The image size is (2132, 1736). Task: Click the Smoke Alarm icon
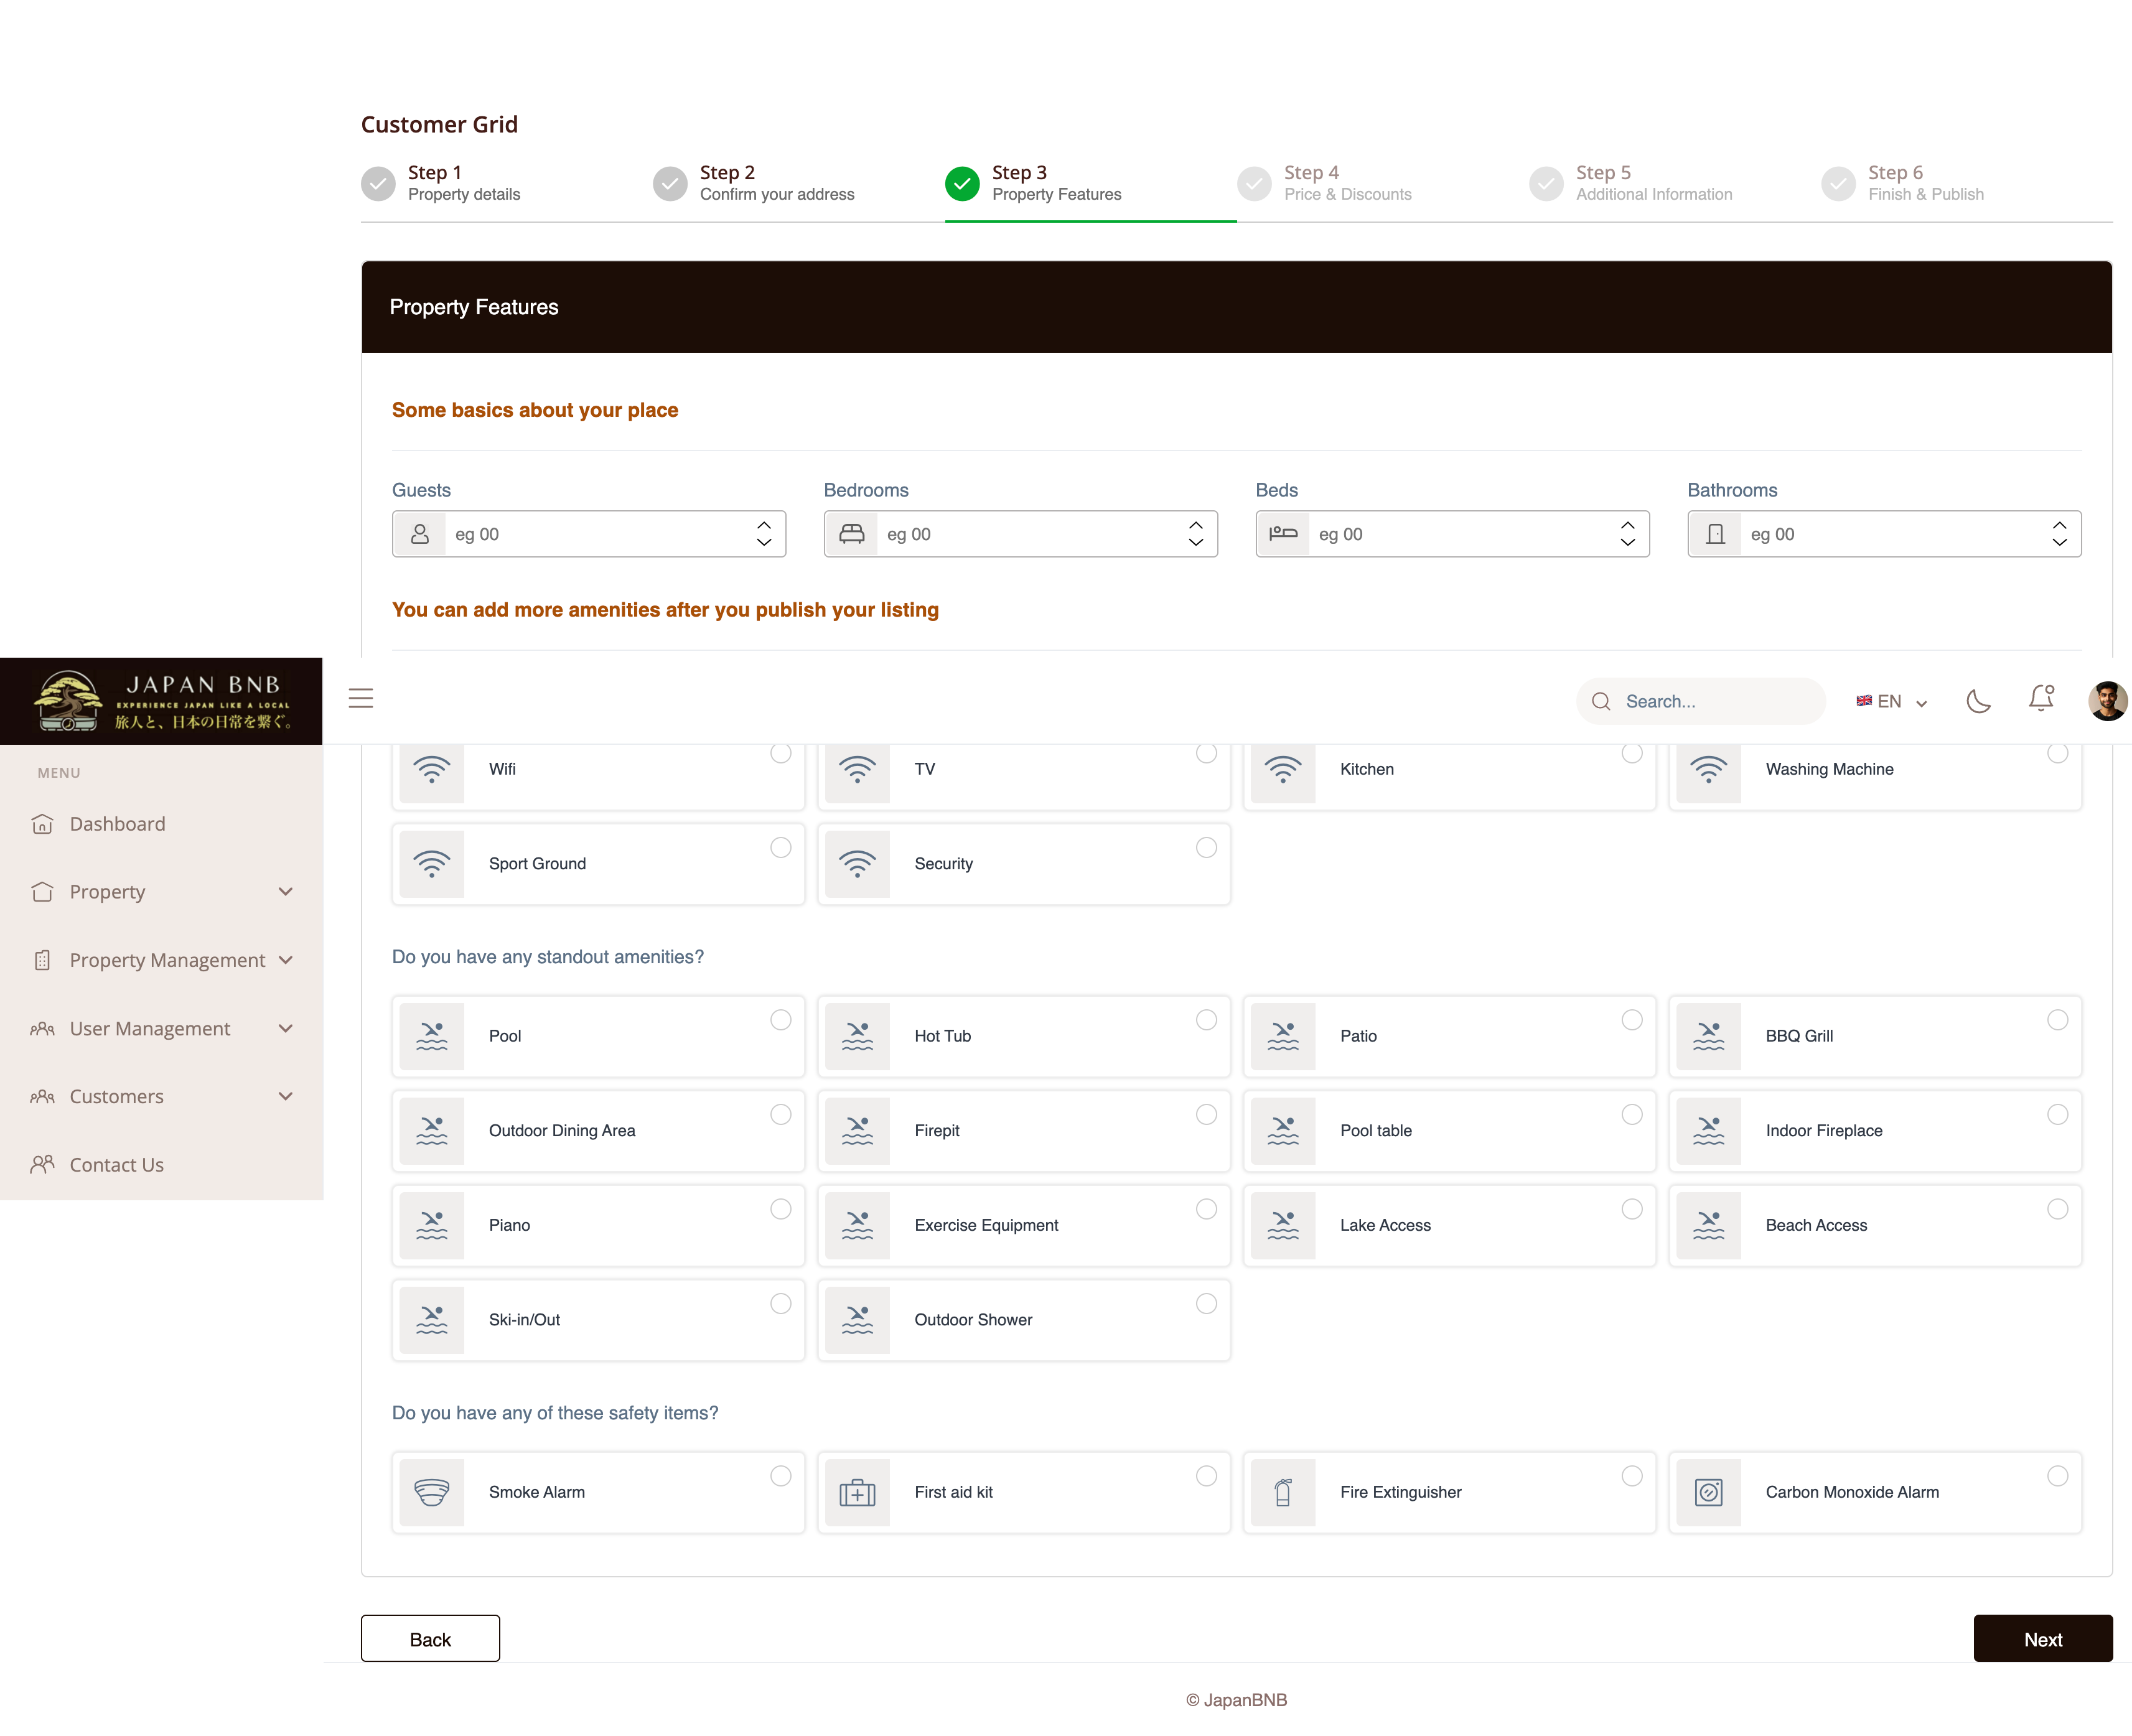click(432, 1492)
